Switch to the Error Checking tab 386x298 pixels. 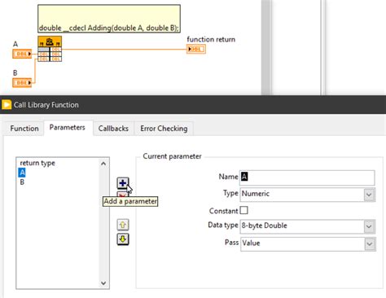pyautogui.click(x=164, y=129)
